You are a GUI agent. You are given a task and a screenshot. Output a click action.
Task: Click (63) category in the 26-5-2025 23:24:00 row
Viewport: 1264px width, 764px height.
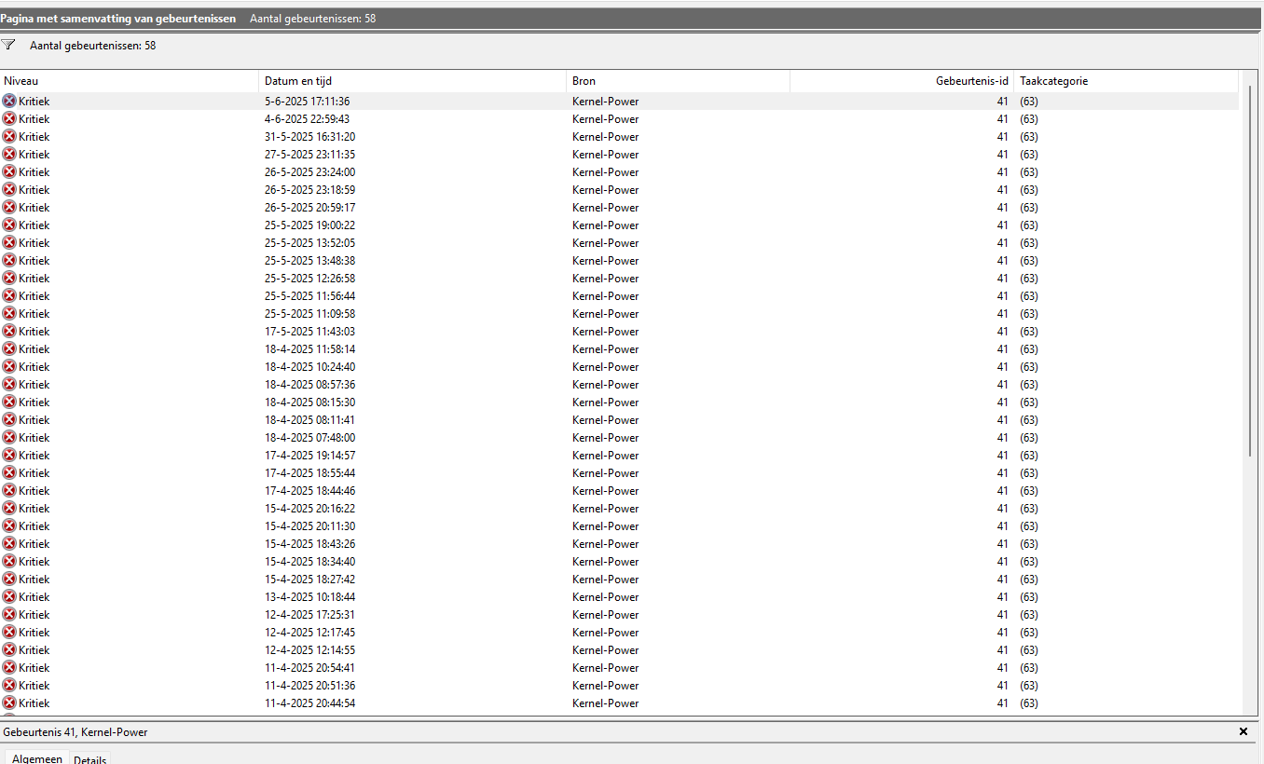pos(1028,172)
